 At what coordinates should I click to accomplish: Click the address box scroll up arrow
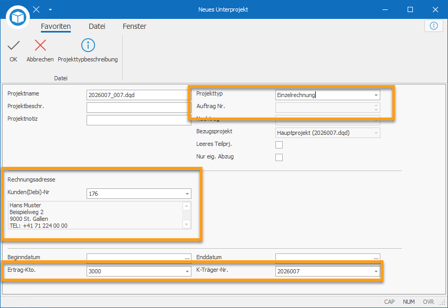coord(186,206)
